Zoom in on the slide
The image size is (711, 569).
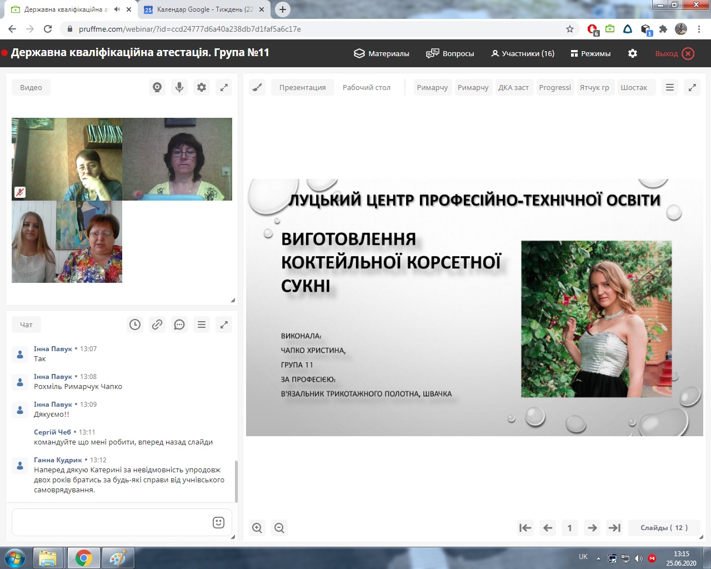point(257,528)
